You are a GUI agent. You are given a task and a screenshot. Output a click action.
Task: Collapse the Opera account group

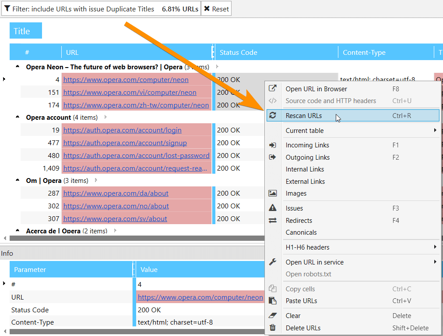18,117
